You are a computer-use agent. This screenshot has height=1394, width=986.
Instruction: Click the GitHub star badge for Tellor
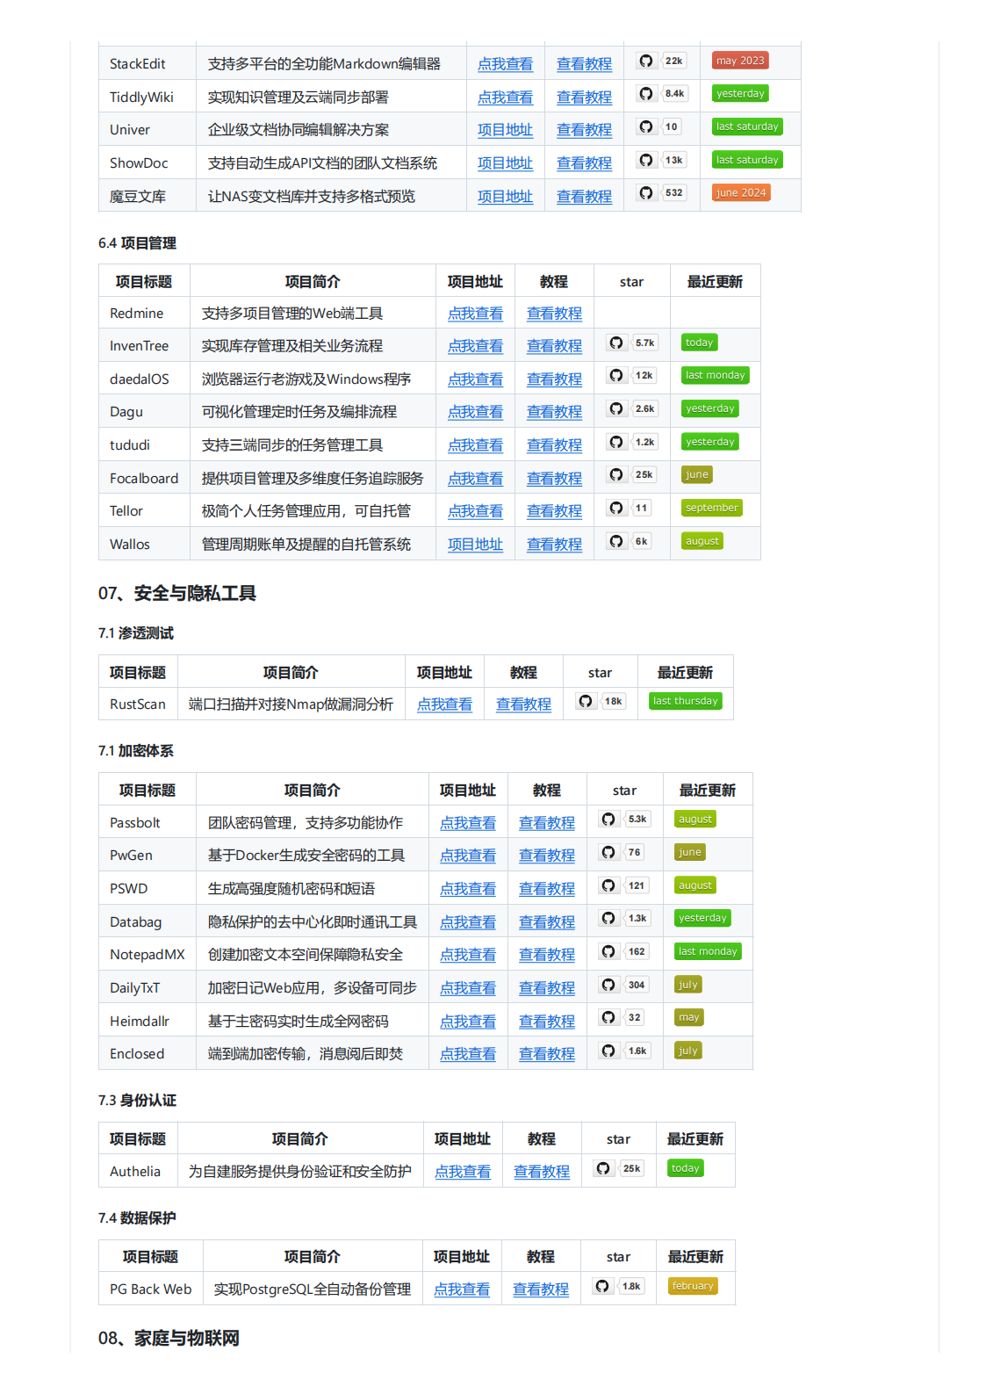tap(630, 508)
